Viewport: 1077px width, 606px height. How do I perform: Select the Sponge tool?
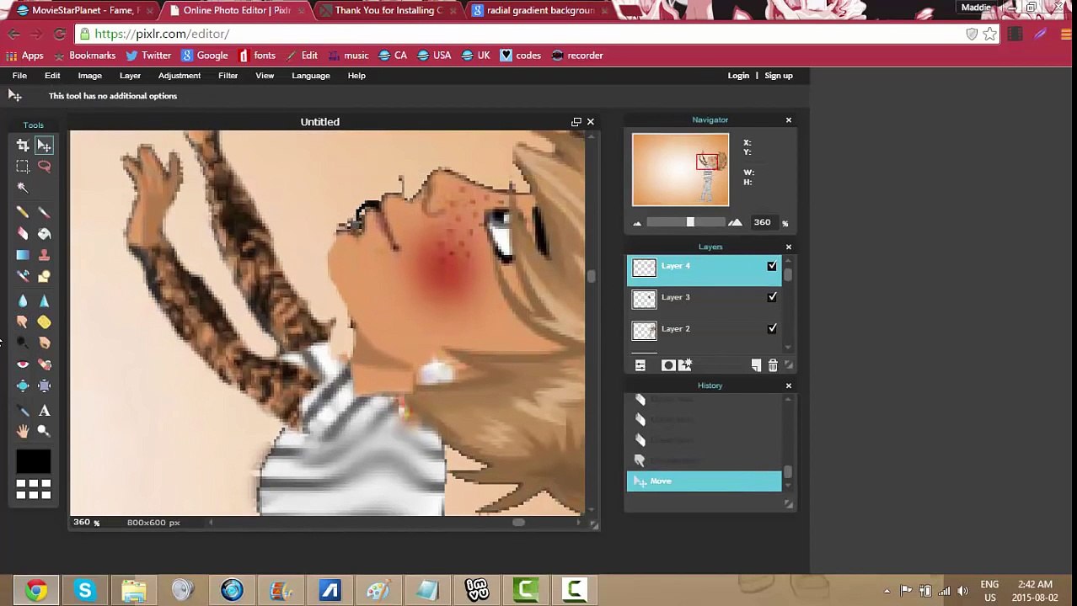[x=44, y=322]
